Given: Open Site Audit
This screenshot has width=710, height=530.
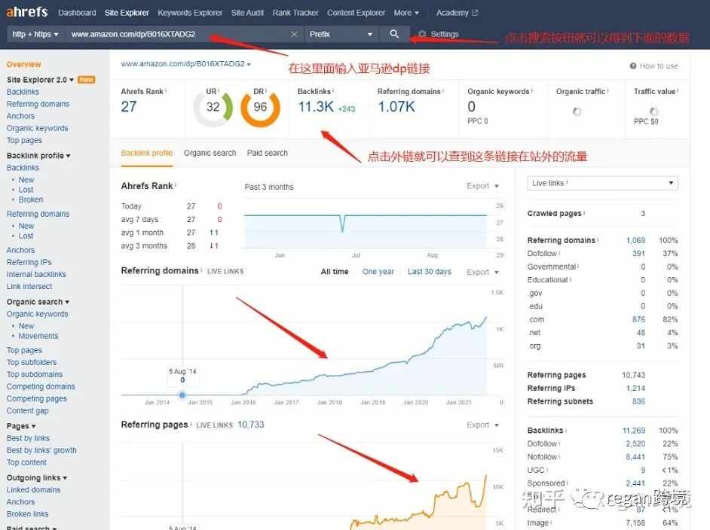Looking at the screenshot, I should coord(247,13).
